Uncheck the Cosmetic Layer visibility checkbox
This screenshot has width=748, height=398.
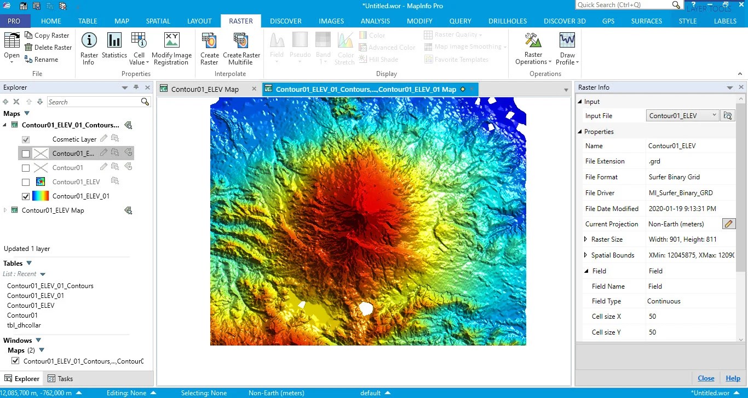point(25,139)
